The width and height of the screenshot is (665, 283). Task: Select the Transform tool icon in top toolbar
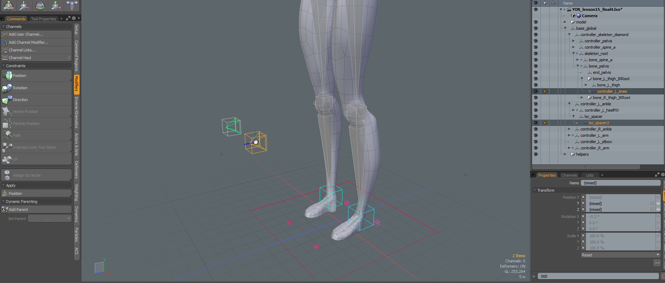tap(8, 5)
